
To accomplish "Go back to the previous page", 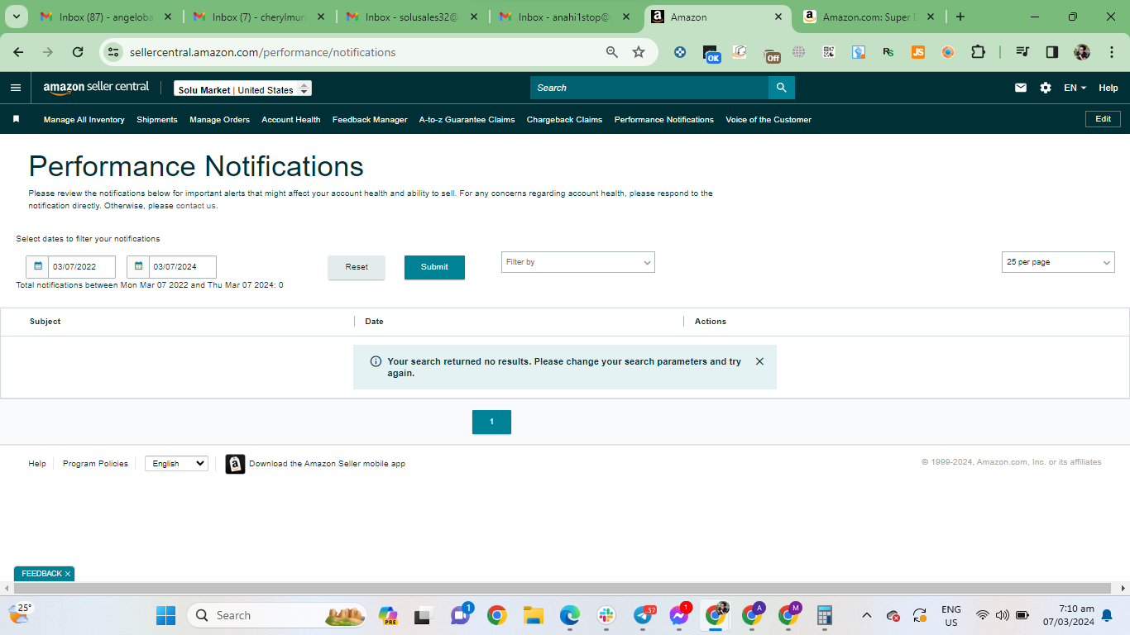I will pos(18,52).
